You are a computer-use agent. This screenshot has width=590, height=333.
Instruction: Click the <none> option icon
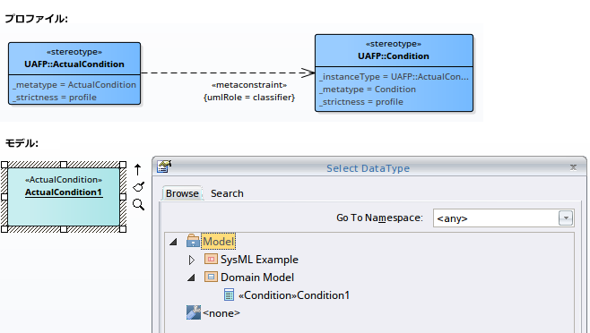click(x=194, y=312)
